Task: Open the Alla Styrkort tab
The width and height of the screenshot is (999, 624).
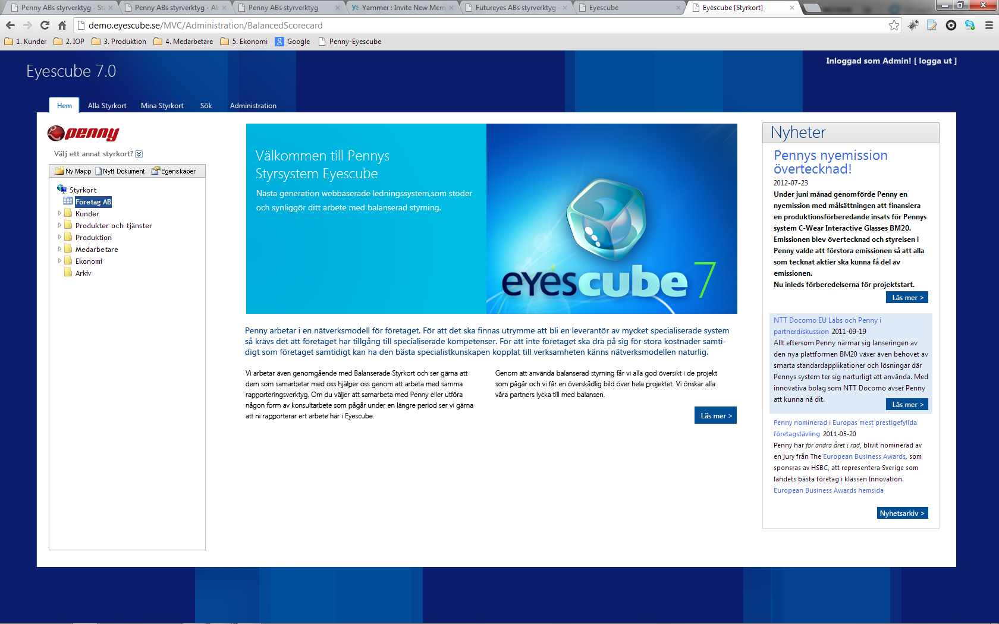Action: (107, 105)
